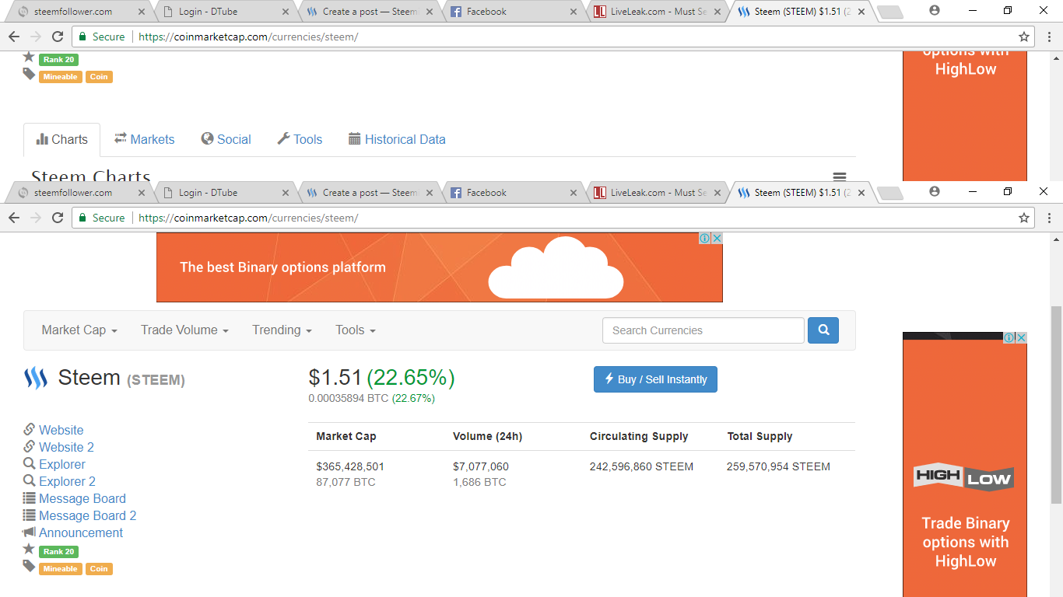Open new tab button in lower browser window
Viewport: 1063px width, 597px height.
point(889,193)
